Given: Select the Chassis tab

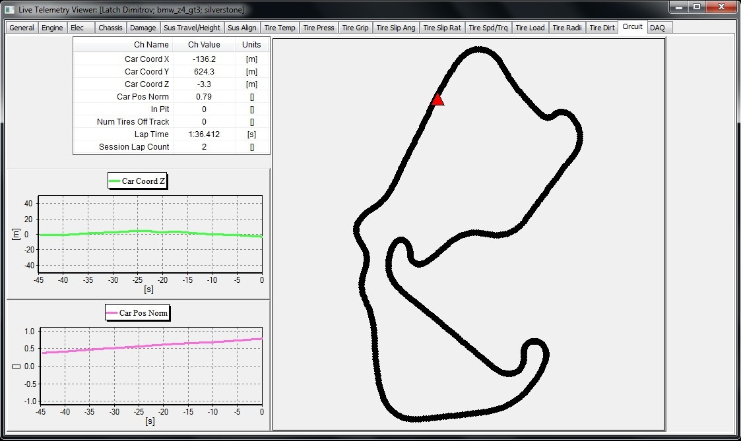Looking at the screenshot, I should [110, 27].
